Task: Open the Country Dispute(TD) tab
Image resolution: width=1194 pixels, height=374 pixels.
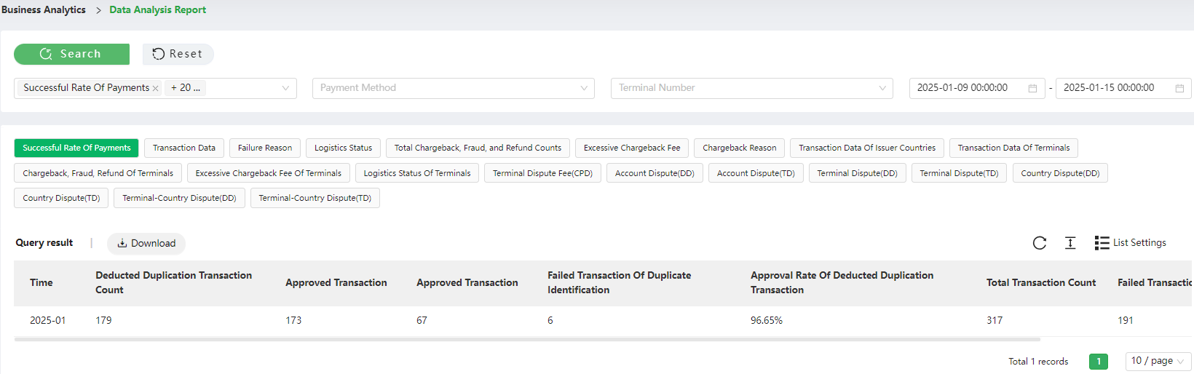Action: pos(61,198)
